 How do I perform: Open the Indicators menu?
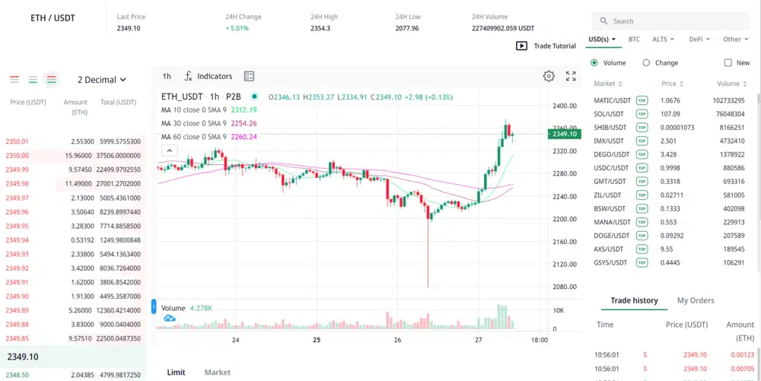point(209,76)
